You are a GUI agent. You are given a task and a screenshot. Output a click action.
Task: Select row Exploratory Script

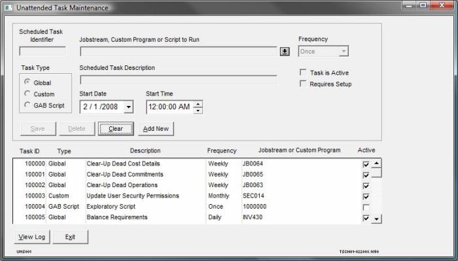[x=191, y=207]
